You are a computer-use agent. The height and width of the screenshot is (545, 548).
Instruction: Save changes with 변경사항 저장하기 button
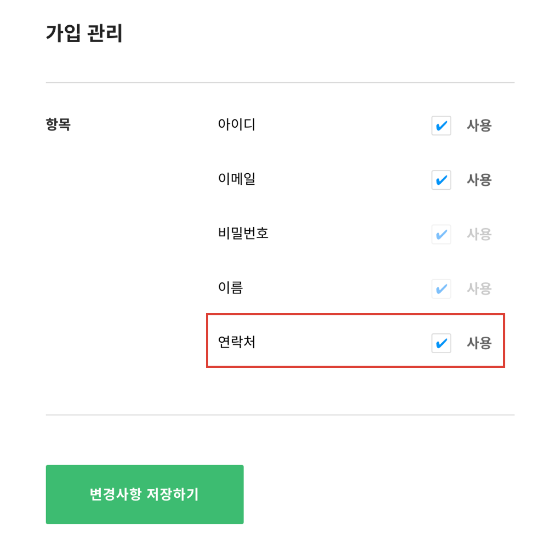click(x=145, y=495)
